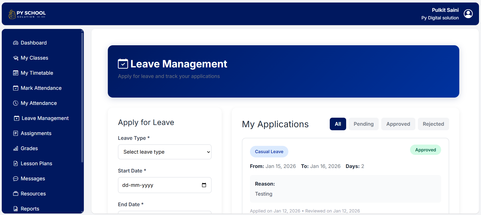Click the Reason text 'Testing'

264,194
